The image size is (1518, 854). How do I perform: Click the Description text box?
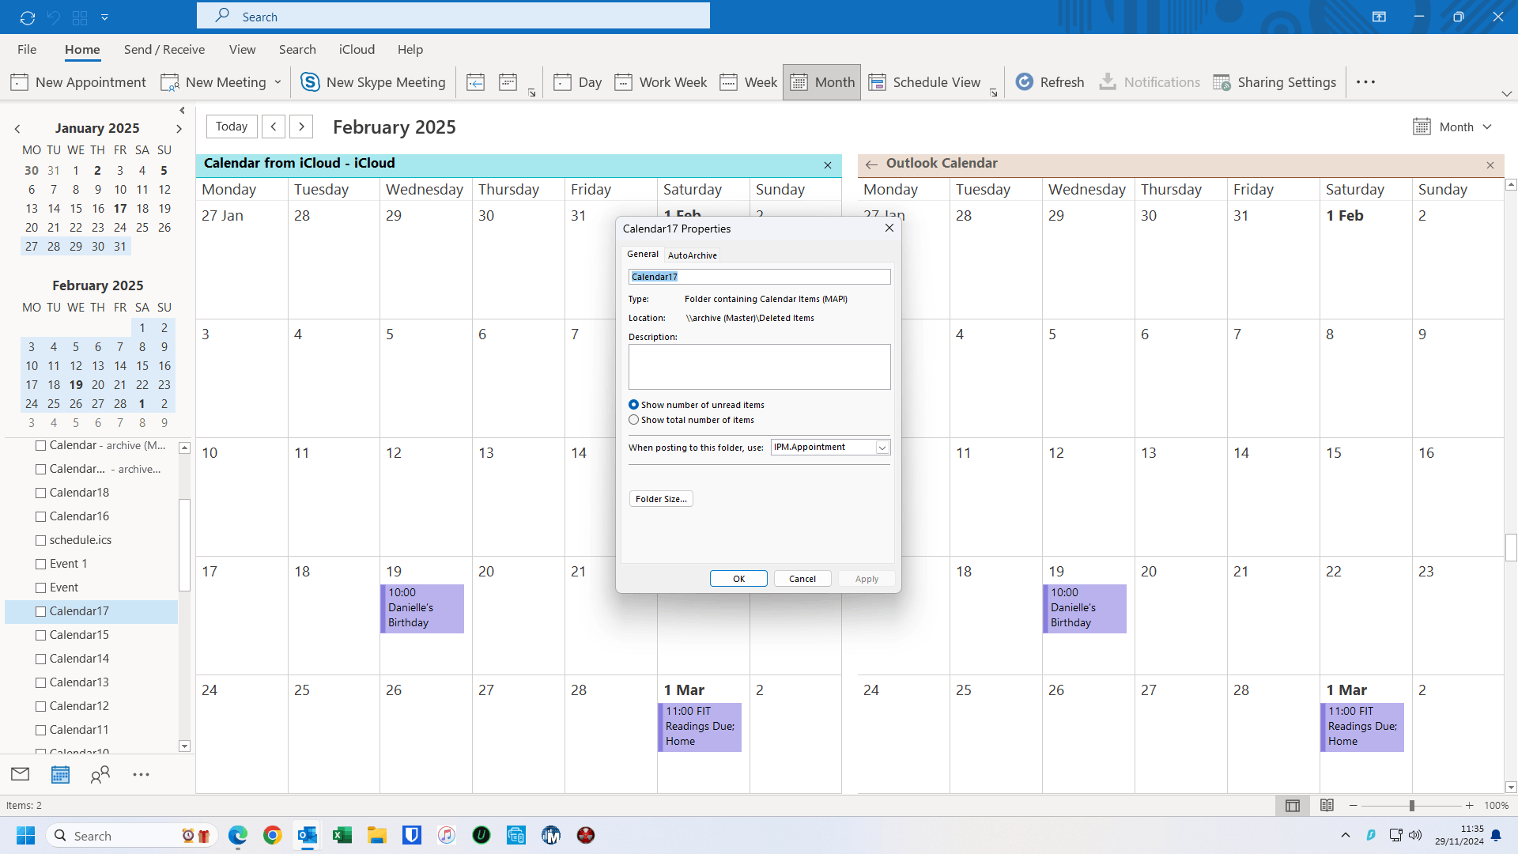[x=759, y=367]
